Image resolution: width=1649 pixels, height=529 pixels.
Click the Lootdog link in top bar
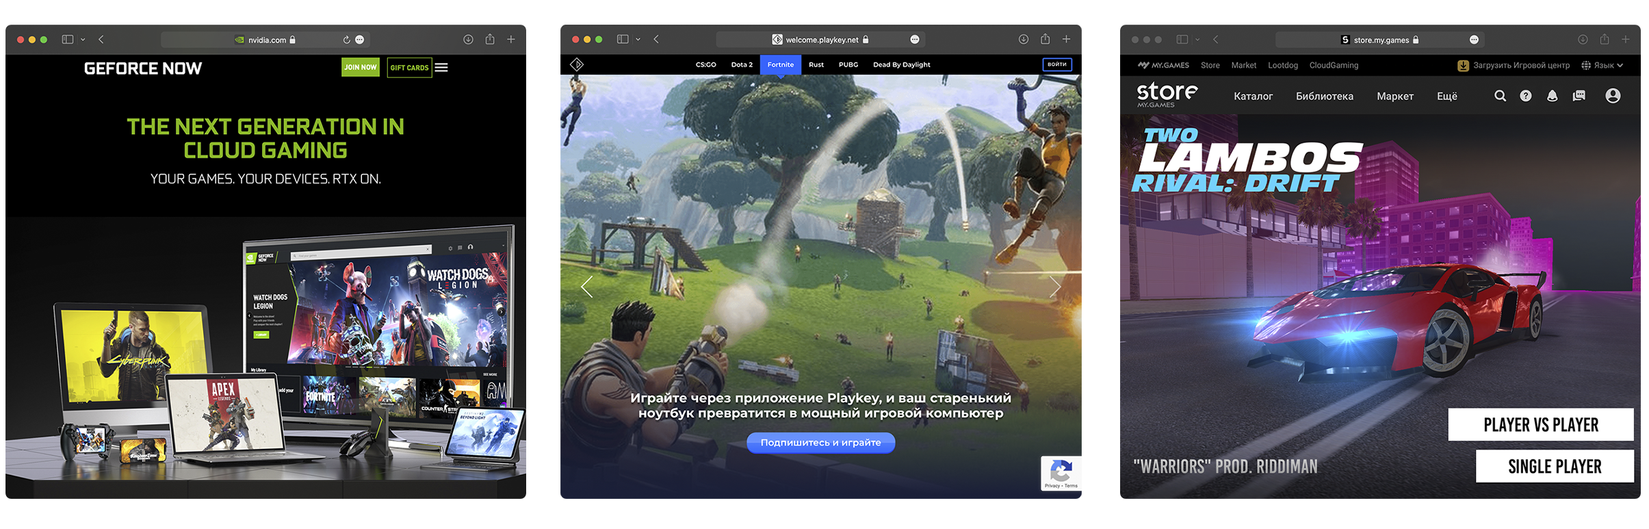click(x=1282, y=66)
